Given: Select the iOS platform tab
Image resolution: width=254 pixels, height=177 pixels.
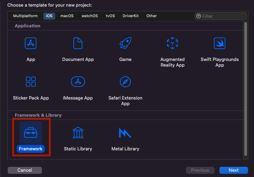Looking at the screenshot, I should coord(49,16).
